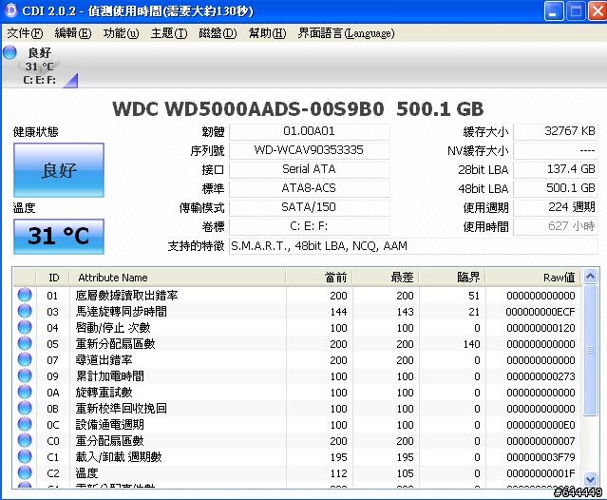This screenshot has width=607, height=500.
Task: Click the interface field Serial ATA
Action: click(310, 169)
